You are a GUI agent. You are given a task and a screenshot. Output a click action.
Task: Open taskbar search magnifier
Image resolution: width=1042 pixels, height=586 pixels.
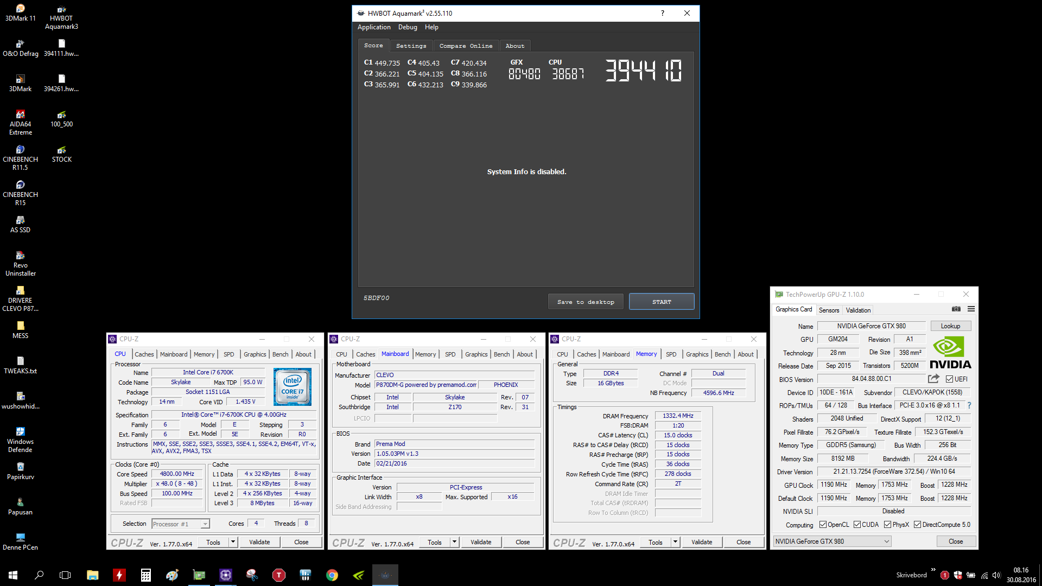[x=39, y=575]
